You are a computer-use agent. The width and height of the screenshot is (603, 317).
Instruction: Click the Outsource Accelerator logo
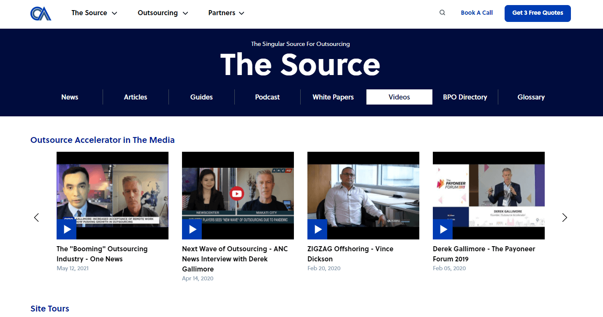point(41,13)
